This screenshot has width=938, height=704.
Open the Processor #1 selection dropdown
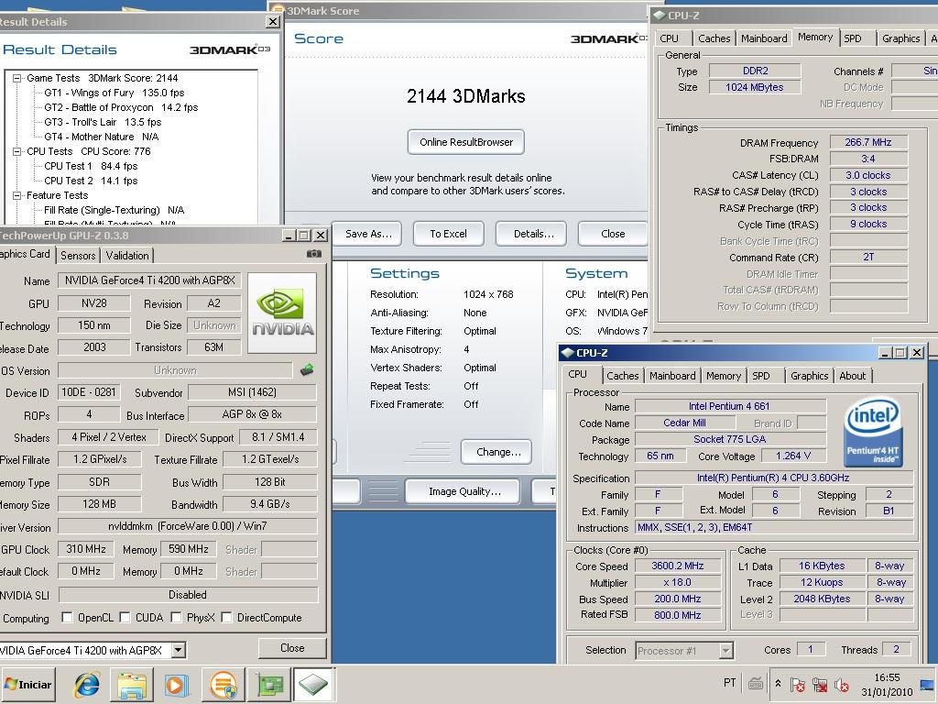pos(725,650)
